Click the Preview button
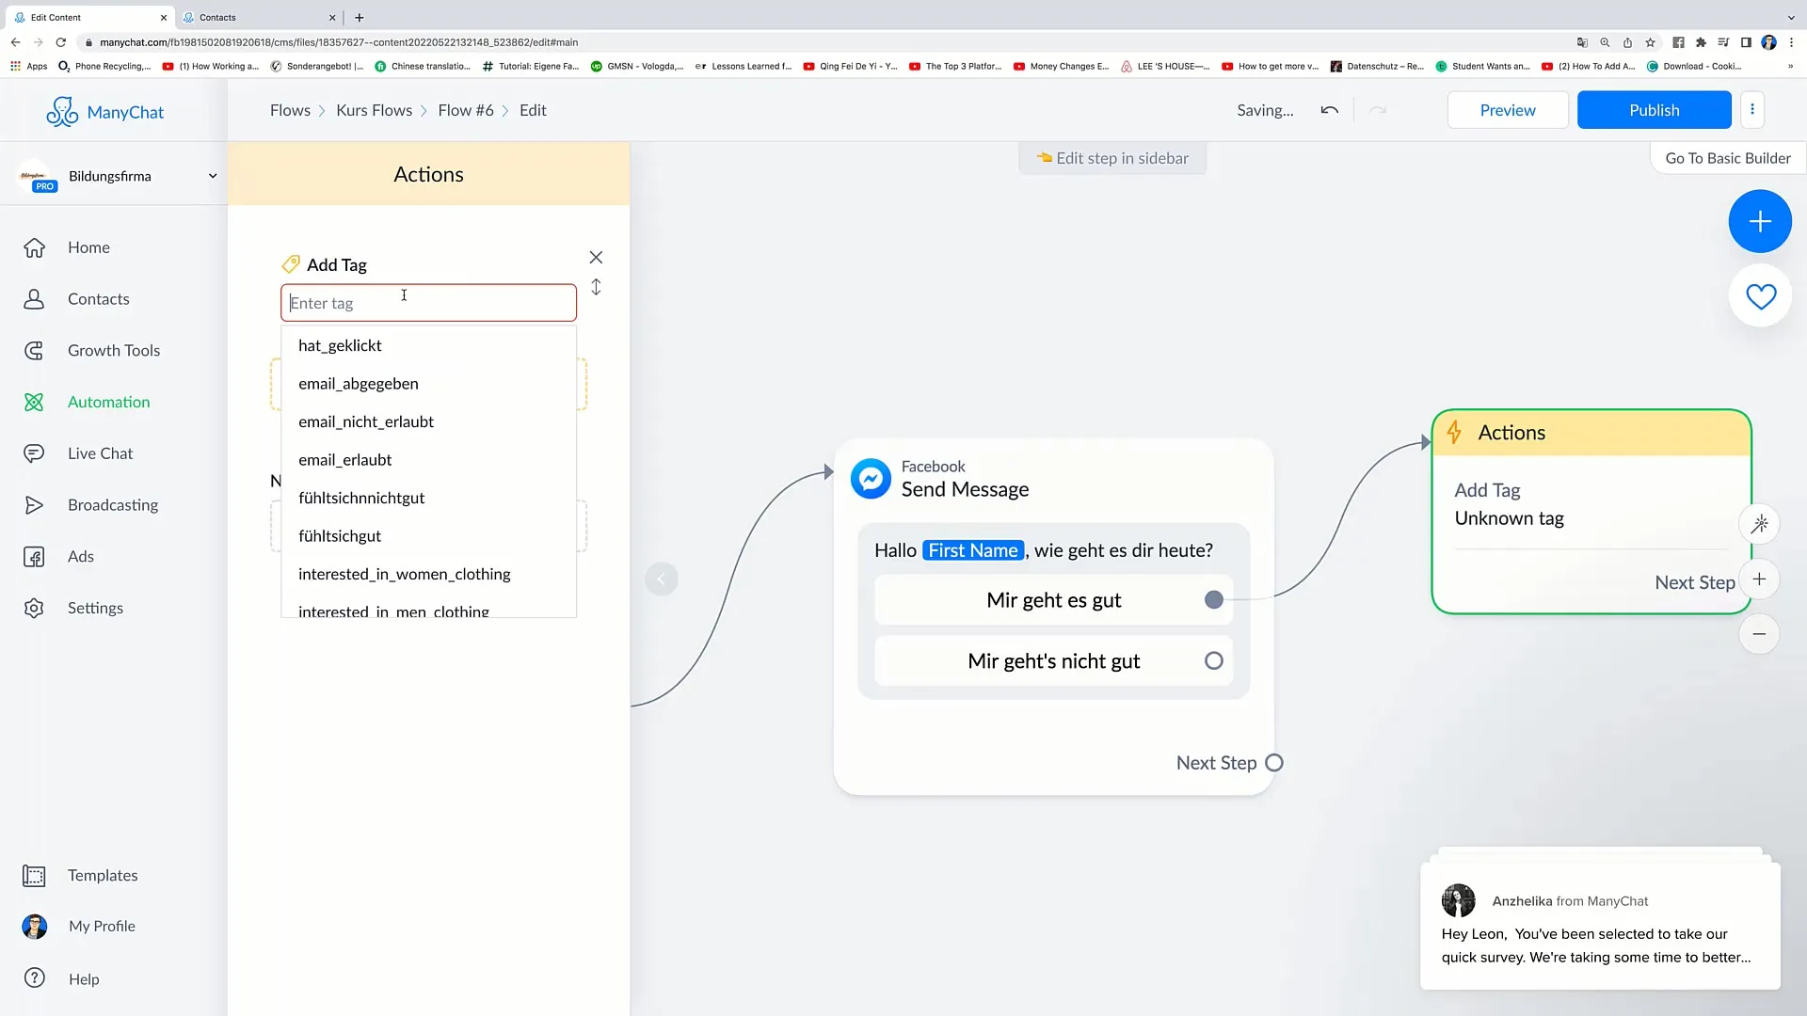This screenshot has width=1807, height=1016. [x=1508, y=109]
